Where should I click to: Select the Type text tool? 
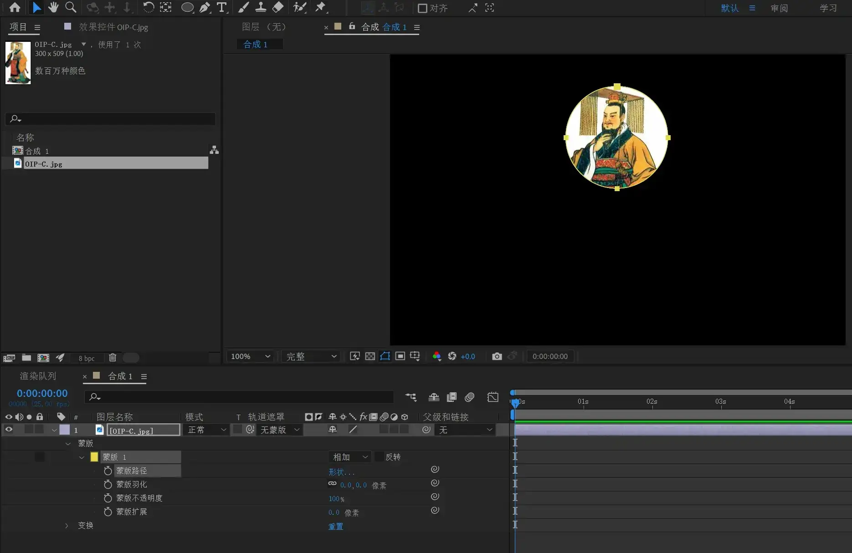tap(222, 7)
